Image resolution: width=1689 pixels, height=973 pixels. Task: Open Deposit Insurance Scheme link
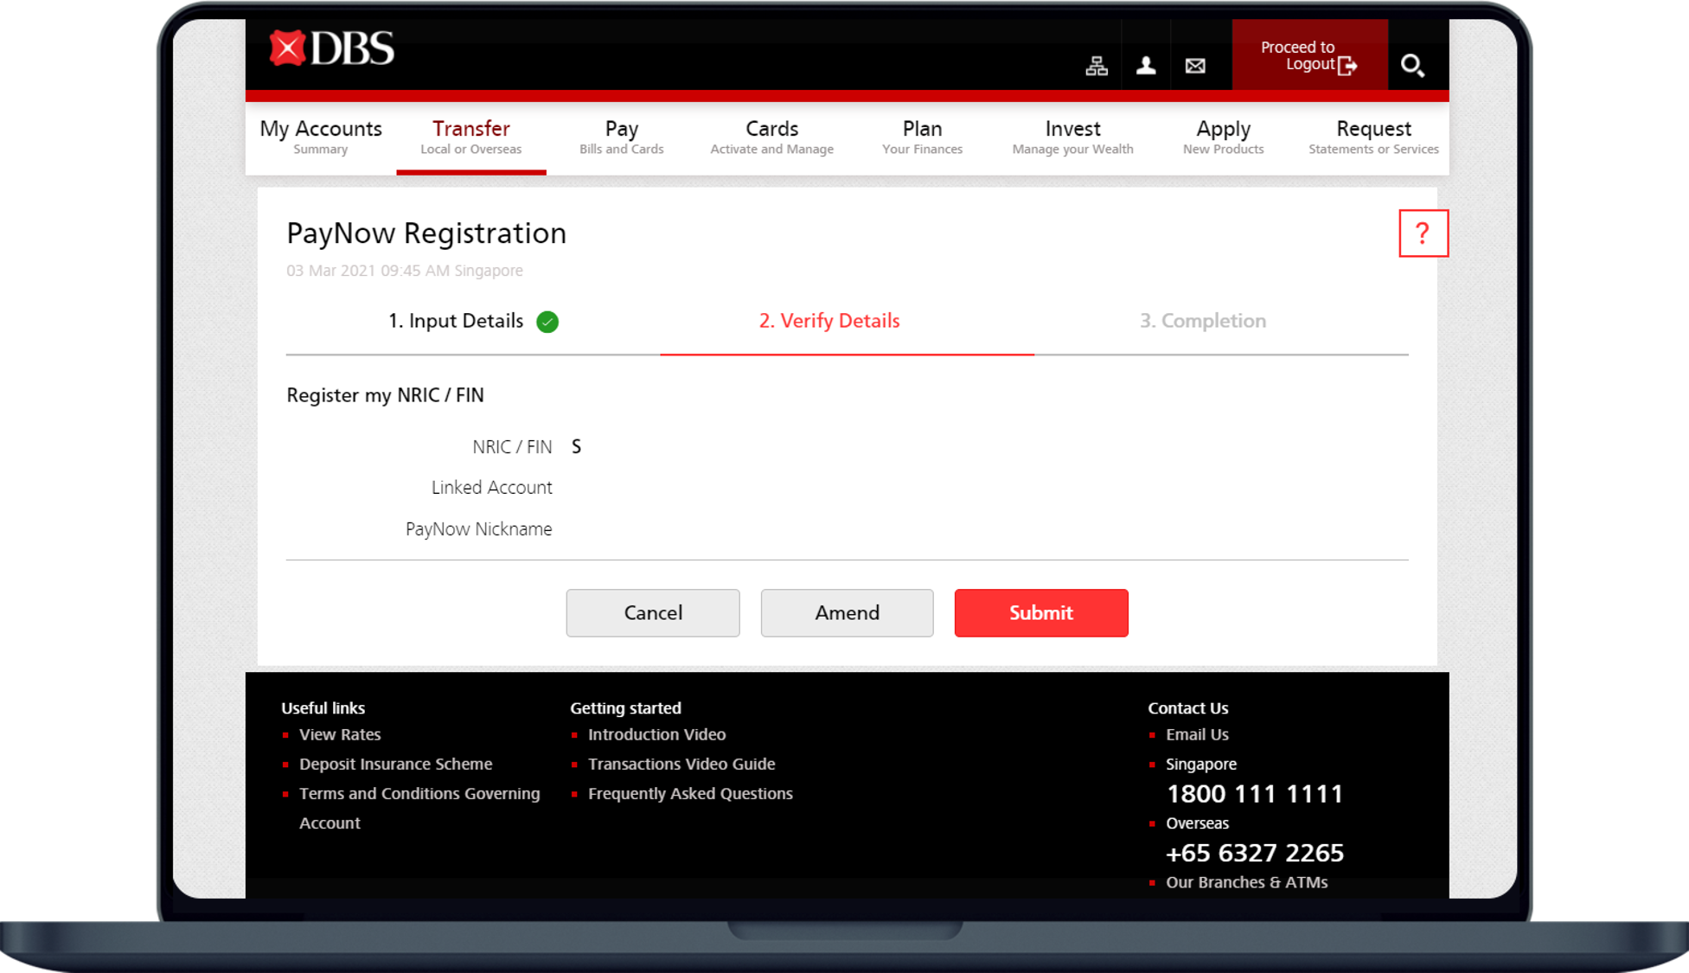tap(396, 765)
